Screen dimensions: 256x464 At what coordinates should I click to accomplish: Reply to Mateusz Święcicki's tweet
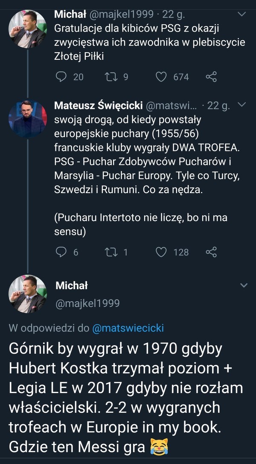[x=62, y=252]
